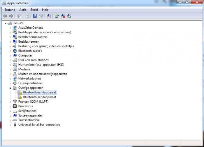The width and height of the screenshot is (204, 147).
Task: Open the Bestand menu
Action: coord(10,10)
